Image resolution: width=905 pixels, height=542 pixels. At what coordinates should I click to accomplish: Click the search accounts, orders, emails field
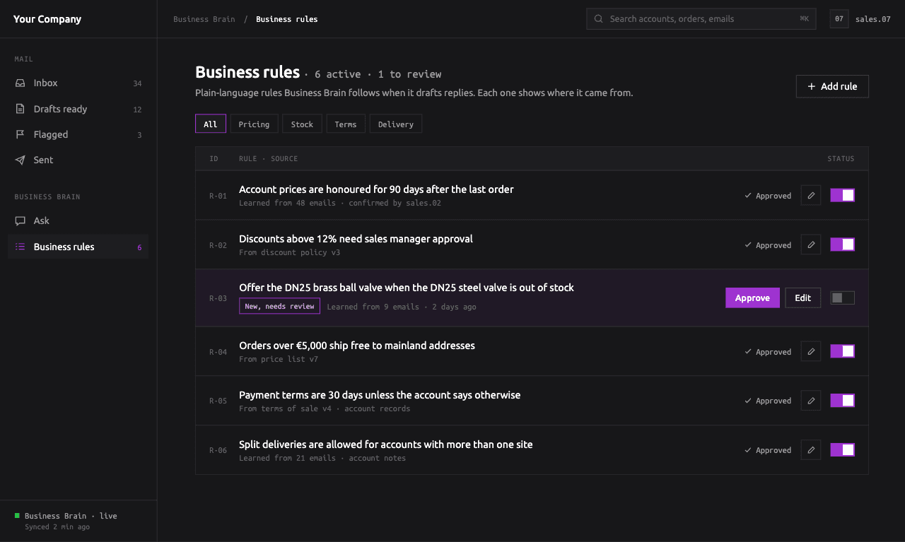(701, 19)
